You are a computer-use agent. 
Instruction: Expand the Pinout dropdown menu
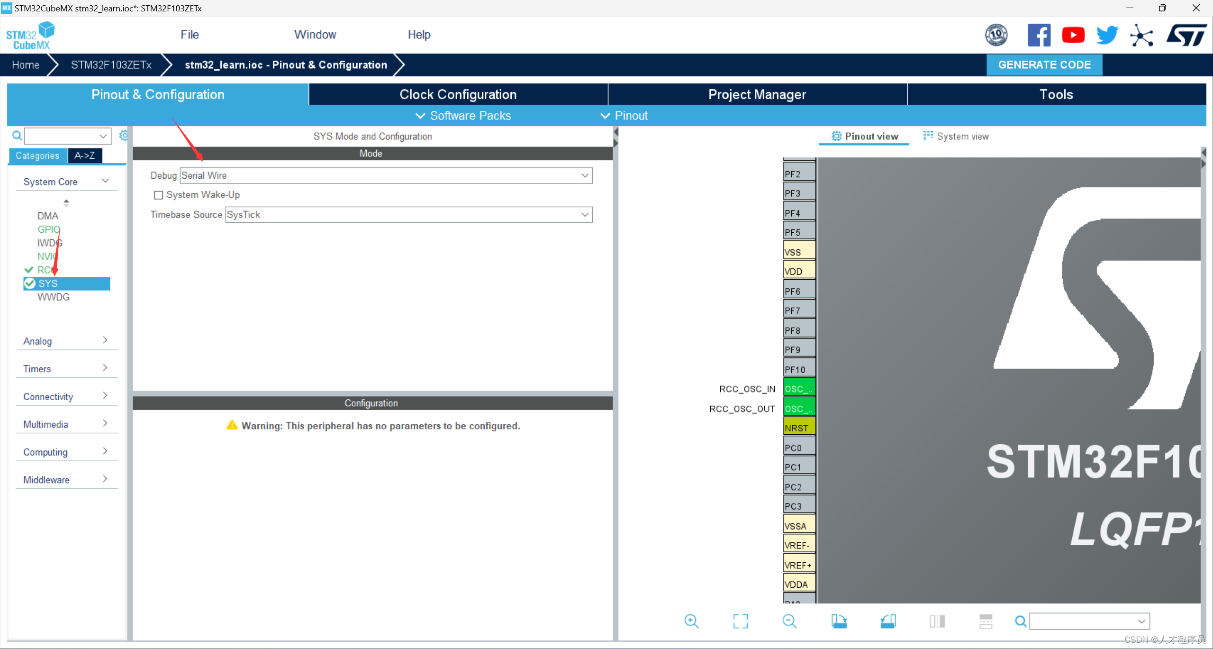point(624,116)
